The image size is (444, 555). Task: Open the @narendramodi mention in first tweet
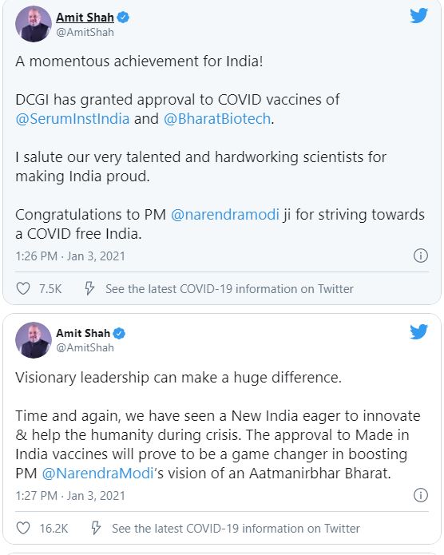[225, 215]
